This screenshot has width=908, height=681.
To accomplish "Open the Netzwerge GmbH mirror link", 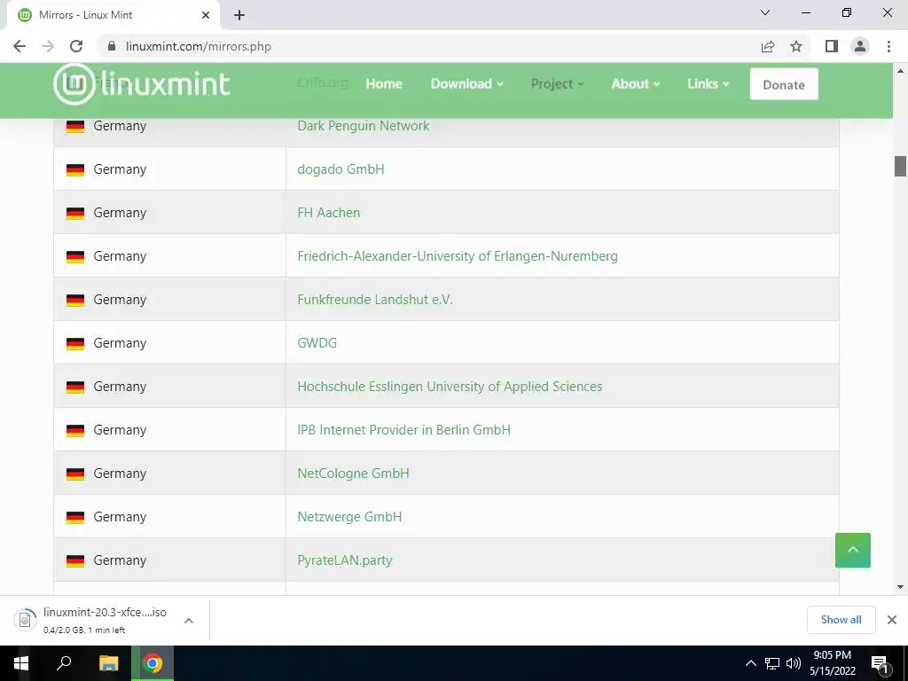I will point(349,517).
